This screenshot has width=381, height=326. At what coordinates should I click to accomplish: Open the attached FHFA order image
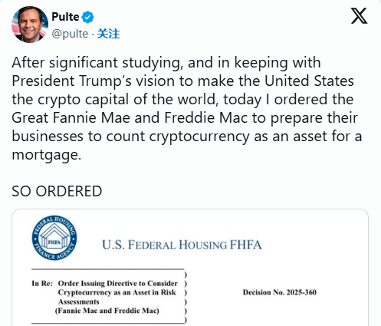(190, 268)
